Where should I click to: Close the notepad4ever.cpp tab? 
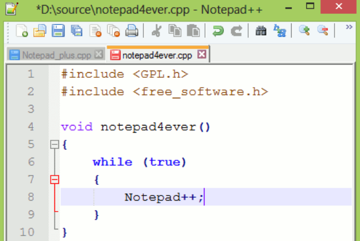point(202,54)
